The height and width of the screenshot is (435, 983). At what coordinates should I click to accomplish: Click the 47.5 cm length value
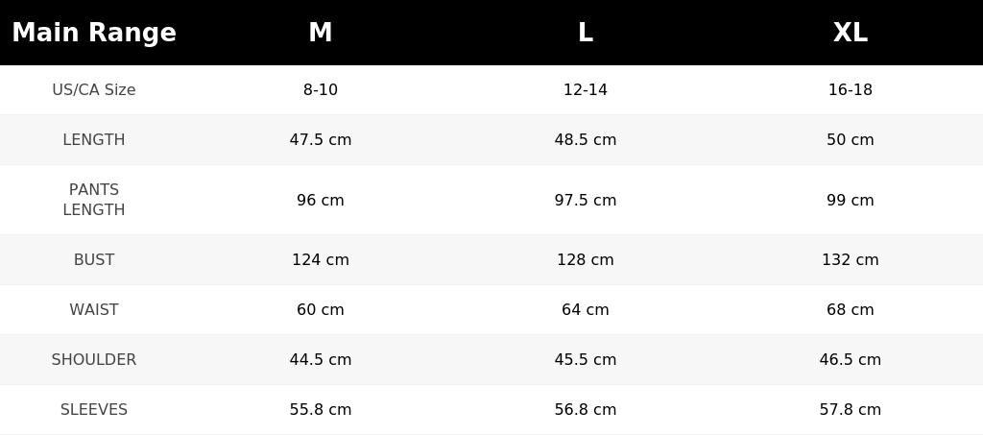click(x=321, y=140)
